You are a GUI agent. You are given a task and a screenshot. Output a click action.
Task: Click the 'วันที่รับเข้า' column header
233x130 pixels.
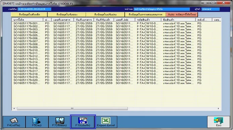pos(104,20)
